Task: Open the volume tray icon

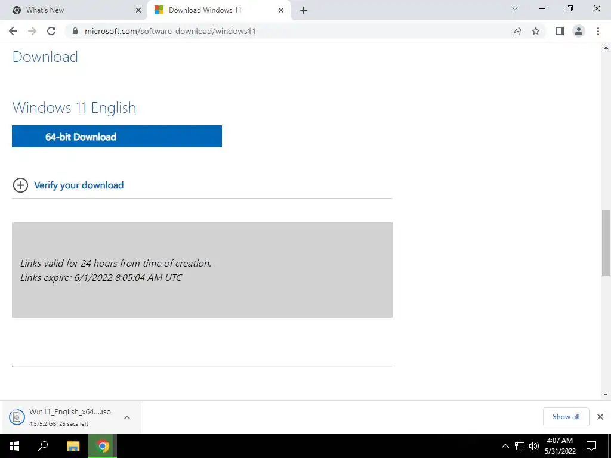Action: click(534, 446)
